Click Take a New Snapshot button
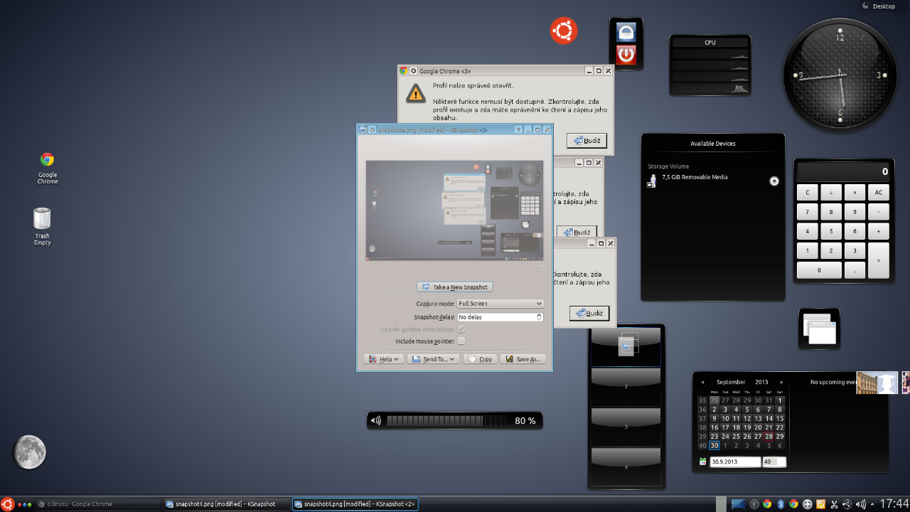This screenshot has width=910, height=512. 454,287
